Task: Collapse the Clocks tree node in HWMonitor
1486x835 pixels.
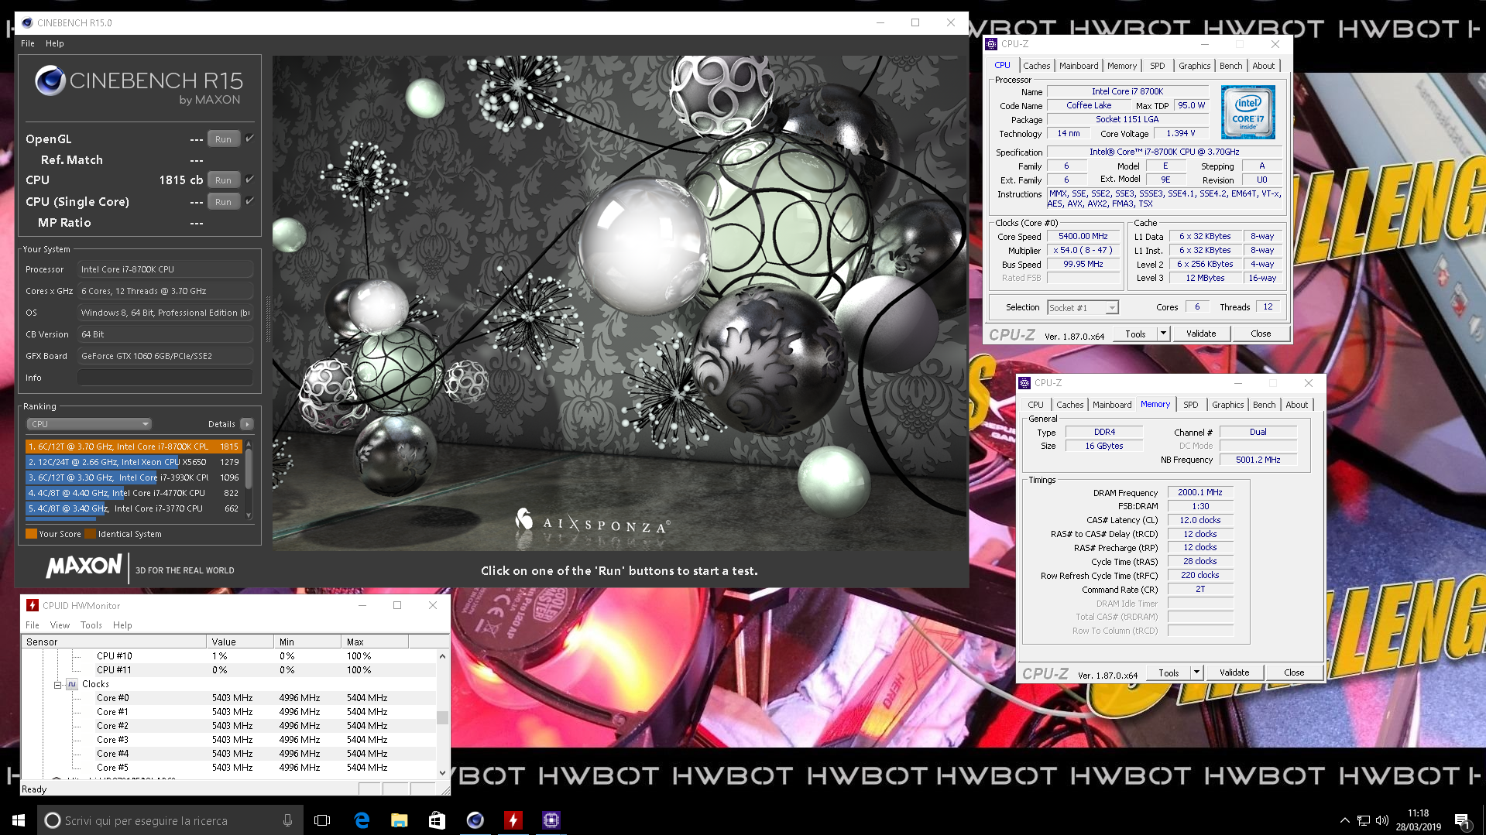Action: tap(57, 685)
